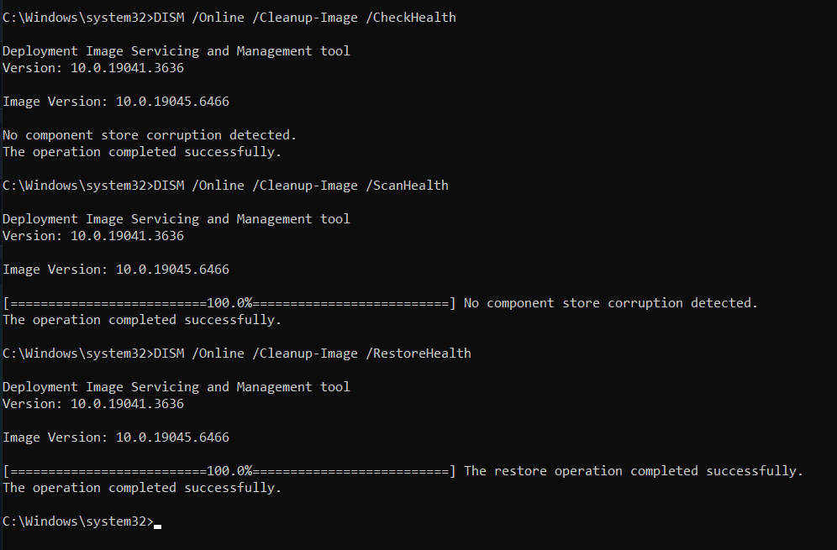Click the Image Version line under CheckHealth
Image resolution: width=837 pixels, height=550 pixels.
116,102
